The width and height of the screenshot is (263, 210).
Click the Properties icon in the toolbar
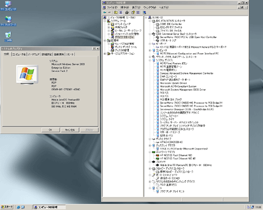(133, 12)
